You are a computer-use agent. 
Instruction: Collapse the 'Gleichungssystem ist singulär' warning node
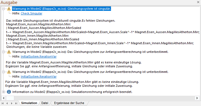click(x=3, y=9)
